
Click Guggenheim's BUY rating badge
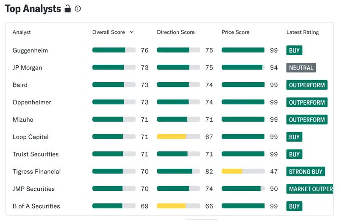(x=294, y=50)
